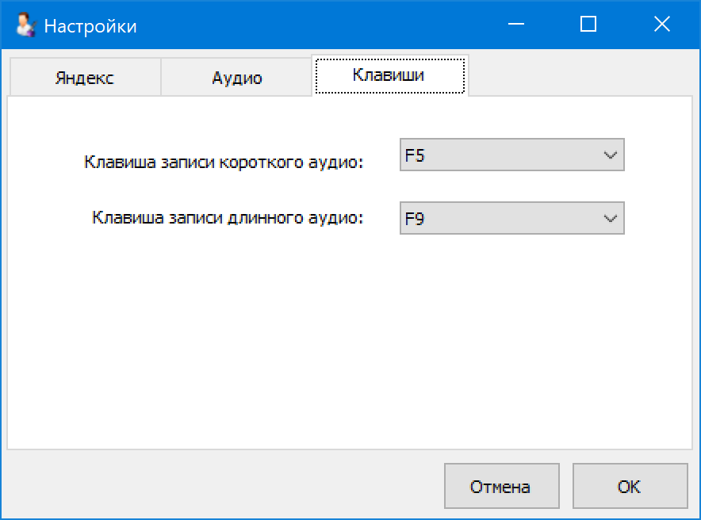
Task: Minimize the Настройки window
Action: (x=516, y=25)
